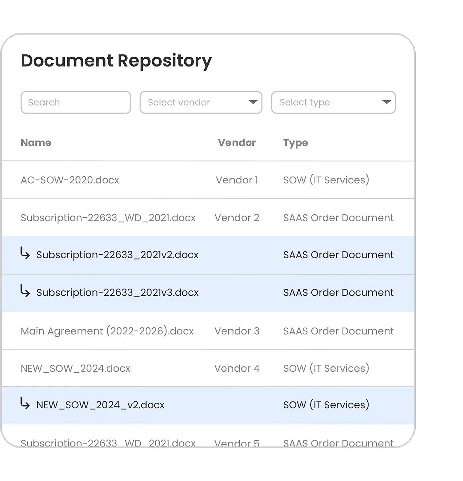Click SAAS Order Document in the 2021v3 row
This screenshot has height=481, width=463.
tap(338, 292)
